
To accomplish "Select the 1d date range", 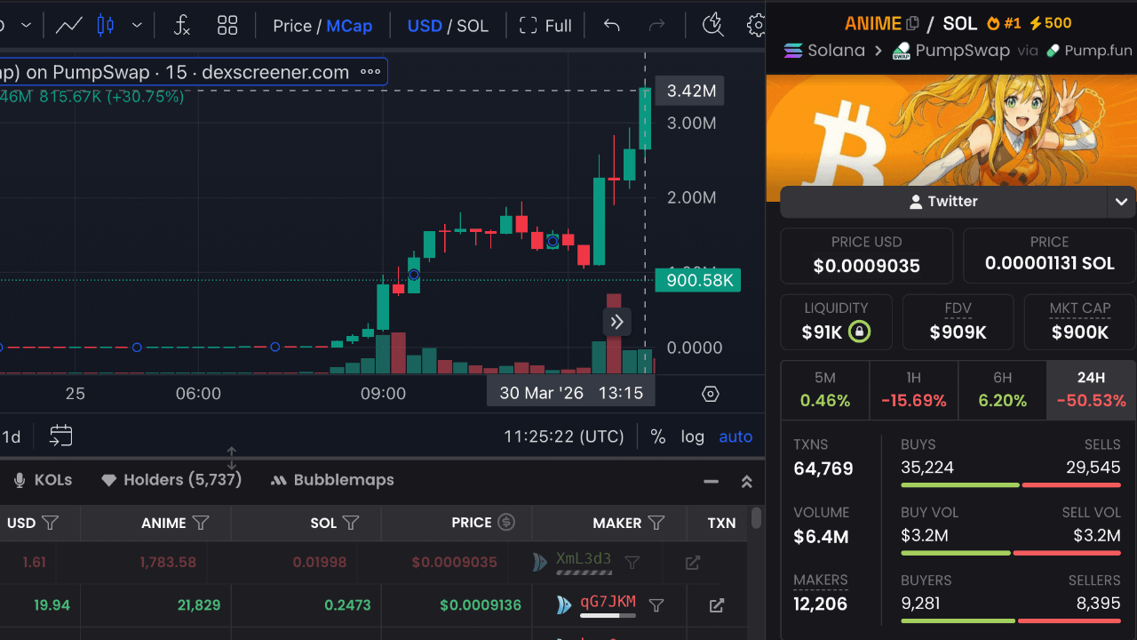I will coord(12,436).
